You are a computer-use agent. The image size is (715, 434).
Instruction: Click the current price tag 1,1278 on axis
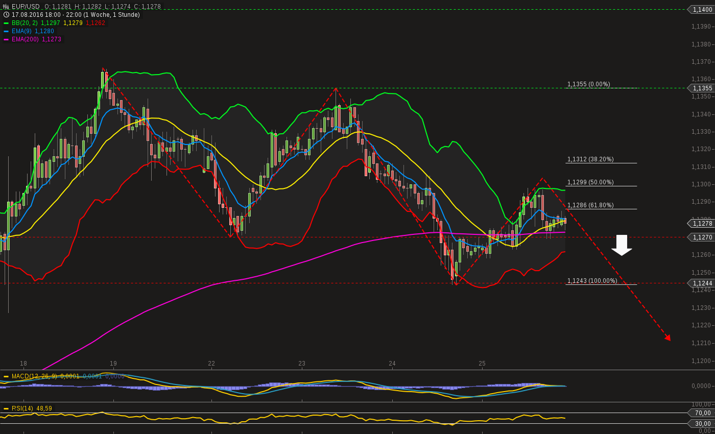(x=701, y=223)
